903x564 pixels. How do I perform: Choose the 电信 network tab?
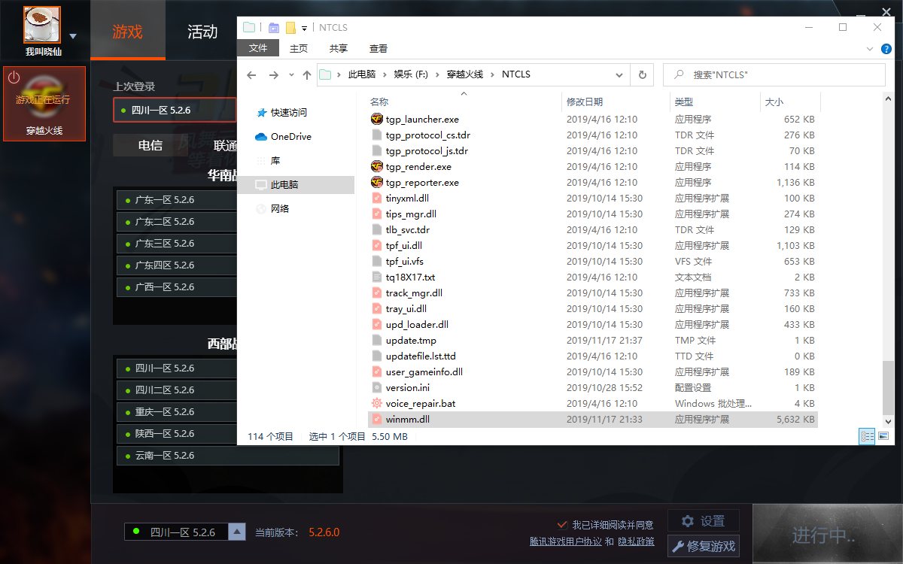coord(150,145)
